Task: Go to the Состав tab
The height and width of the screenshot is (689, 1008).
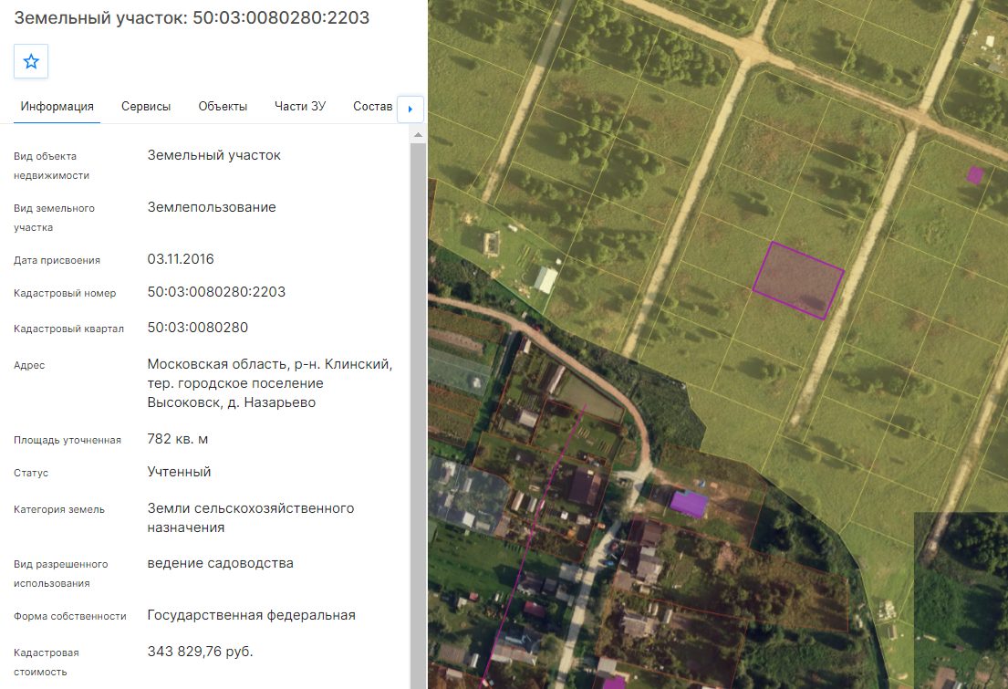Action: 373,106
